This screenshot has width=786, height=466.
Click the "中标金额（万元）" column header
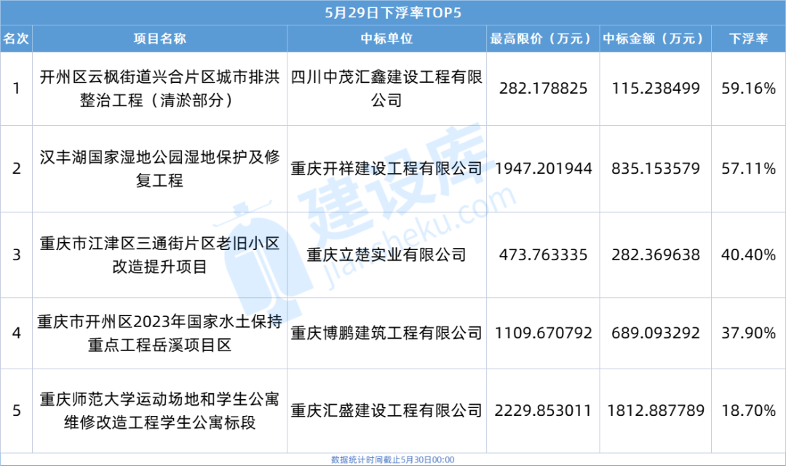pyautogui.click(x=653, y=39)
